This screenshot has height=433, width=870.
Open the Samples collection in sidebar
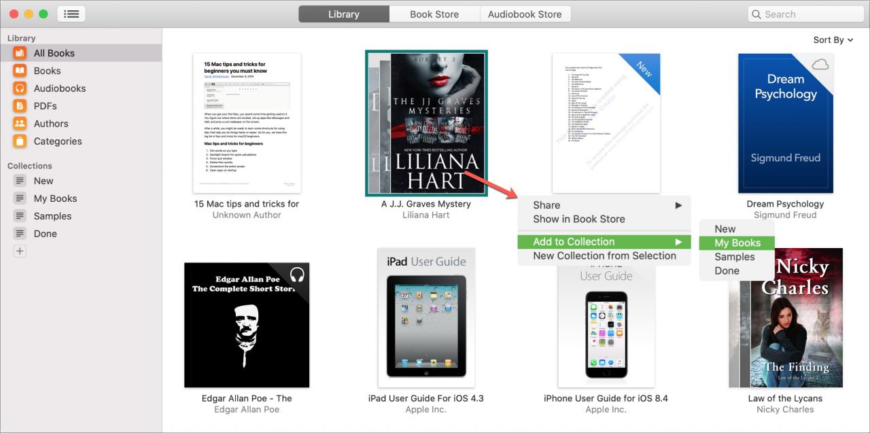point(81,216)
